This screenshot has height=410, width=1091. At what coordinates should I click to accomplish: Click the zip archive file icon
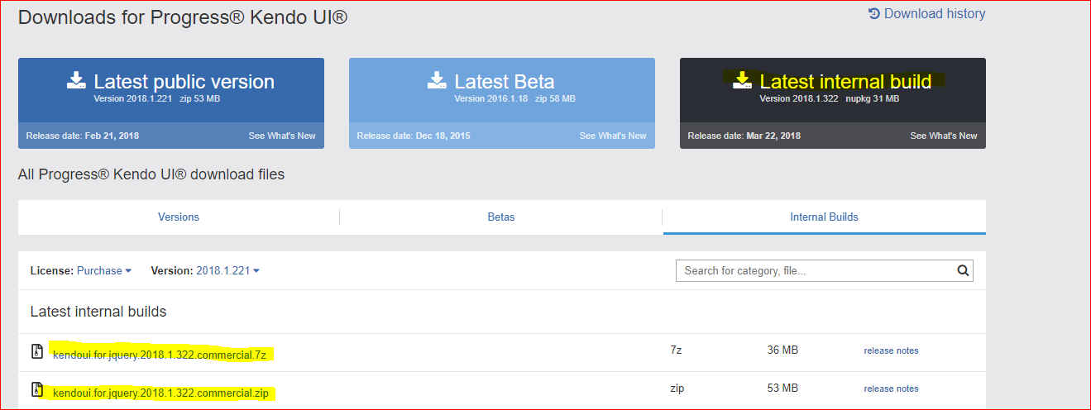click(x=37, y=389)
